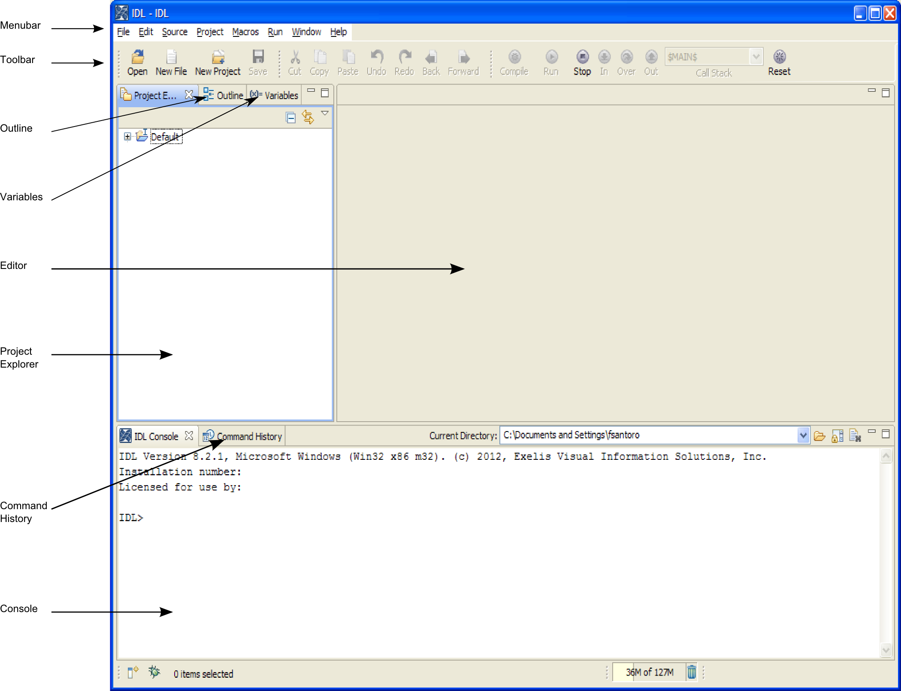
Task: Open the Window menu
Action: click(306, 32)
